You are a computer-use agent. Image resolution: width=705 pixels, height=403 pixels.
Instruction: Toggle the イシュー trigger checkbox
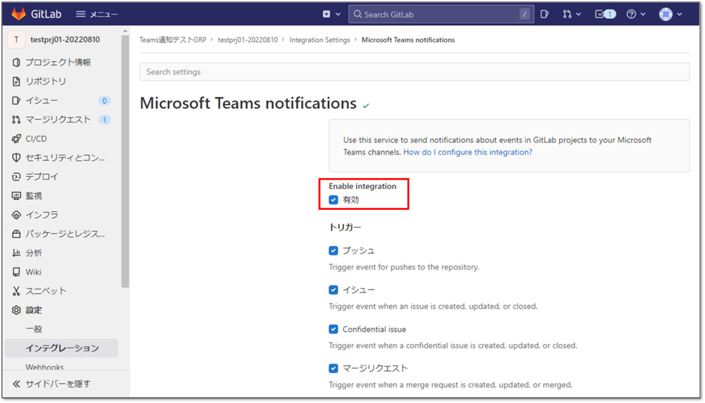[x=334, y=290]
